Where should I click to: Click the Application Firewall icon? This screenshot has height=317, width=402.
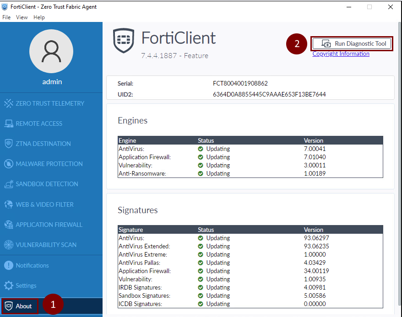pyautogui.click(x=8, y=225)
